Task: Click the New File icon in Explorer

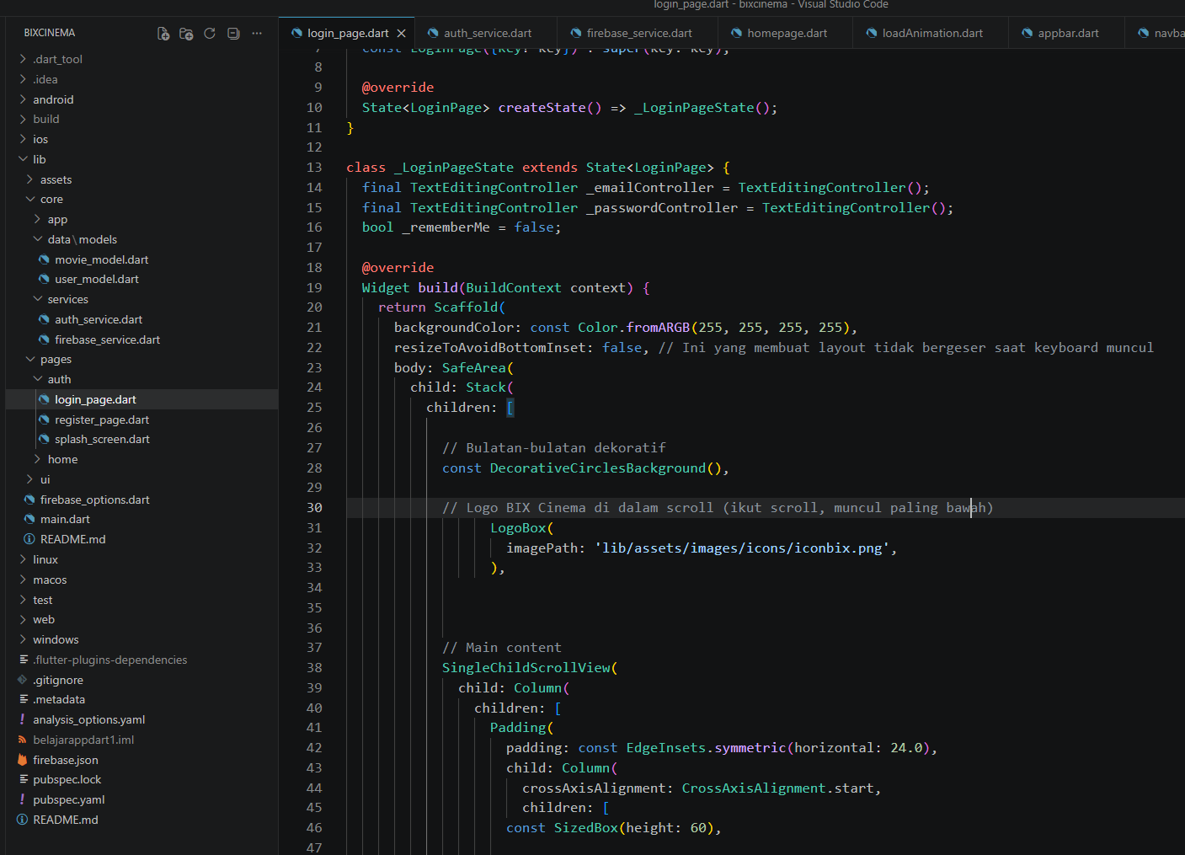Action: tap(163, 34)
